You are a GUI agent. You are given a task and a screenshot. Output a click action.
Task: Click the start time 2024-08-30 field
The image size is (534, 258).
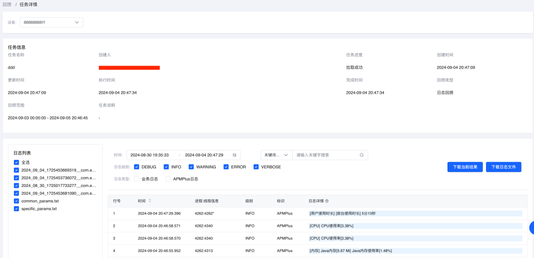point(150,155)
